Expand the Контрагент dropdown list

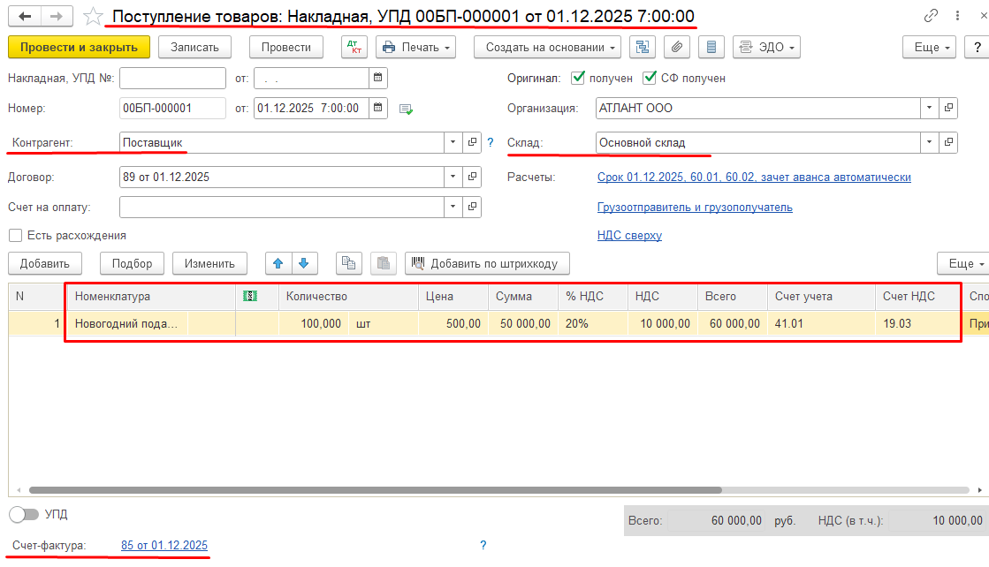pos(453,142)
